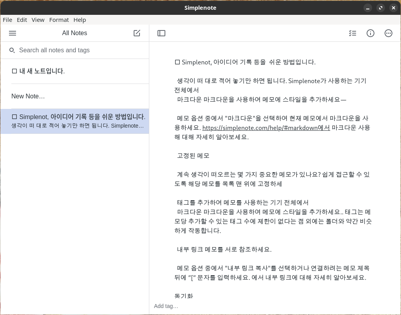Minimize the Simplenote window
The image size is (401, 315).
pyautogui.click(x=368, y=8)
